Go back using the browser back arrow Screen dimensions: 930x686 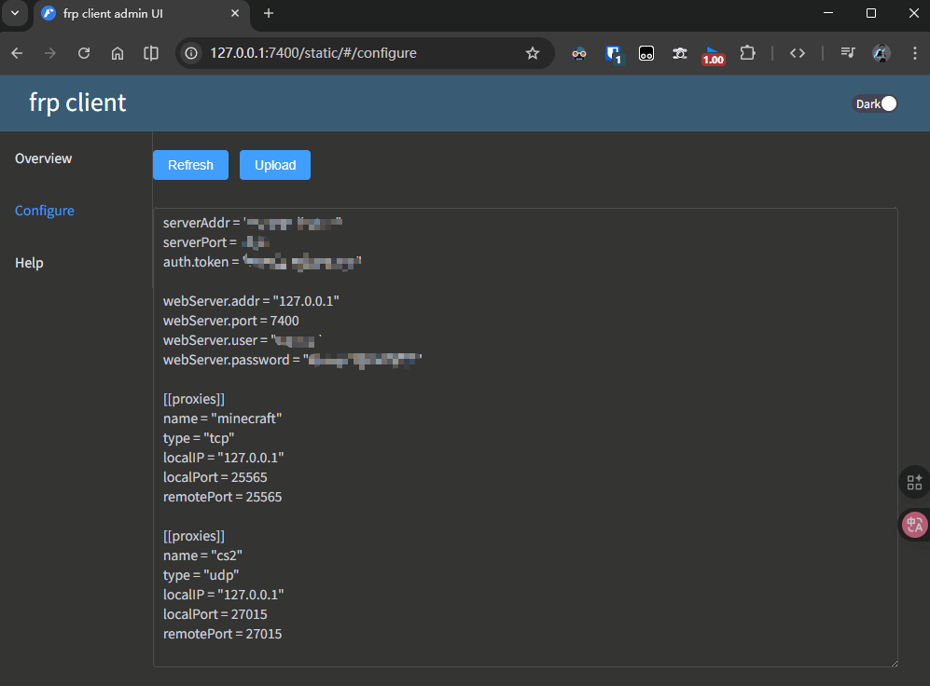[x=17, y=53]
